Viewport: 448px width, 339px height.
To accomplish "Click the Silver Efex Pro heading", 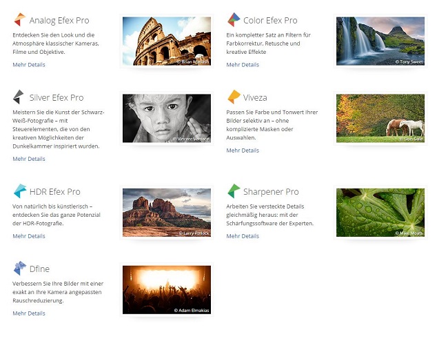I will point(57,97).
